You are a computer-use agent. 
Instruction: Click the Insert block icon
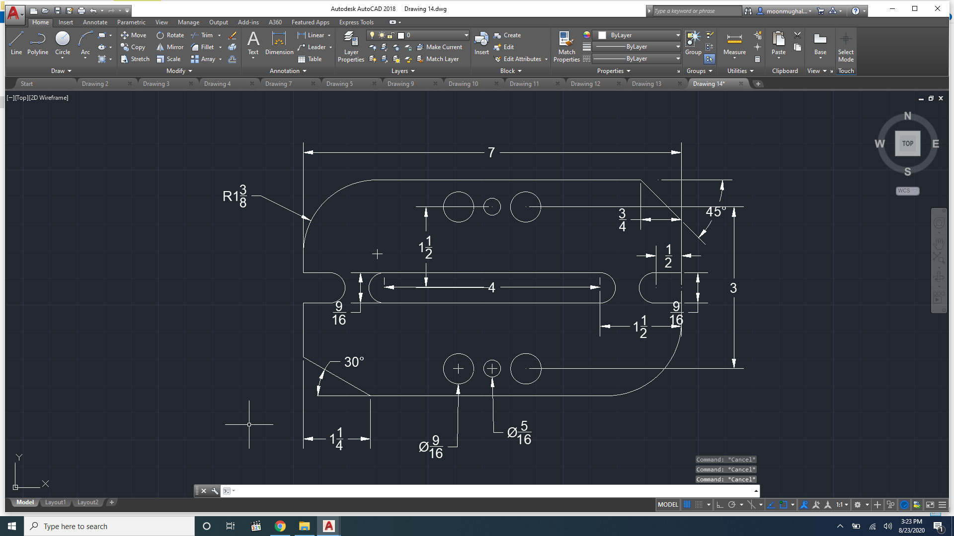click(x=481, y=43)
